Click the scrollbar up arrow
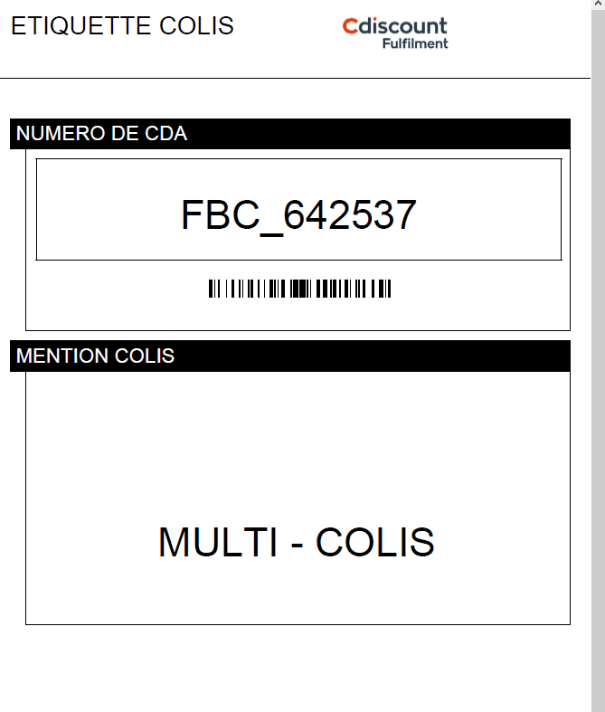 pos(598,4)
